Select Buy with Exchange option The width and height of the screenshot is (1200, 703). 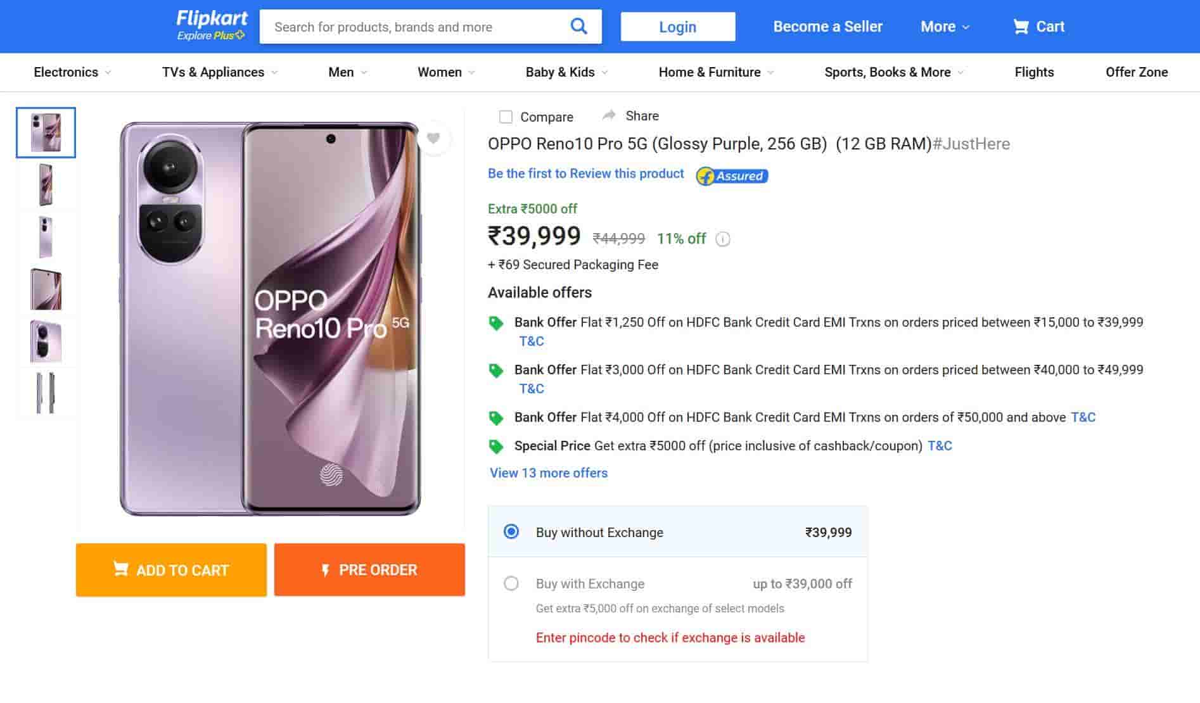coord(511,583)
